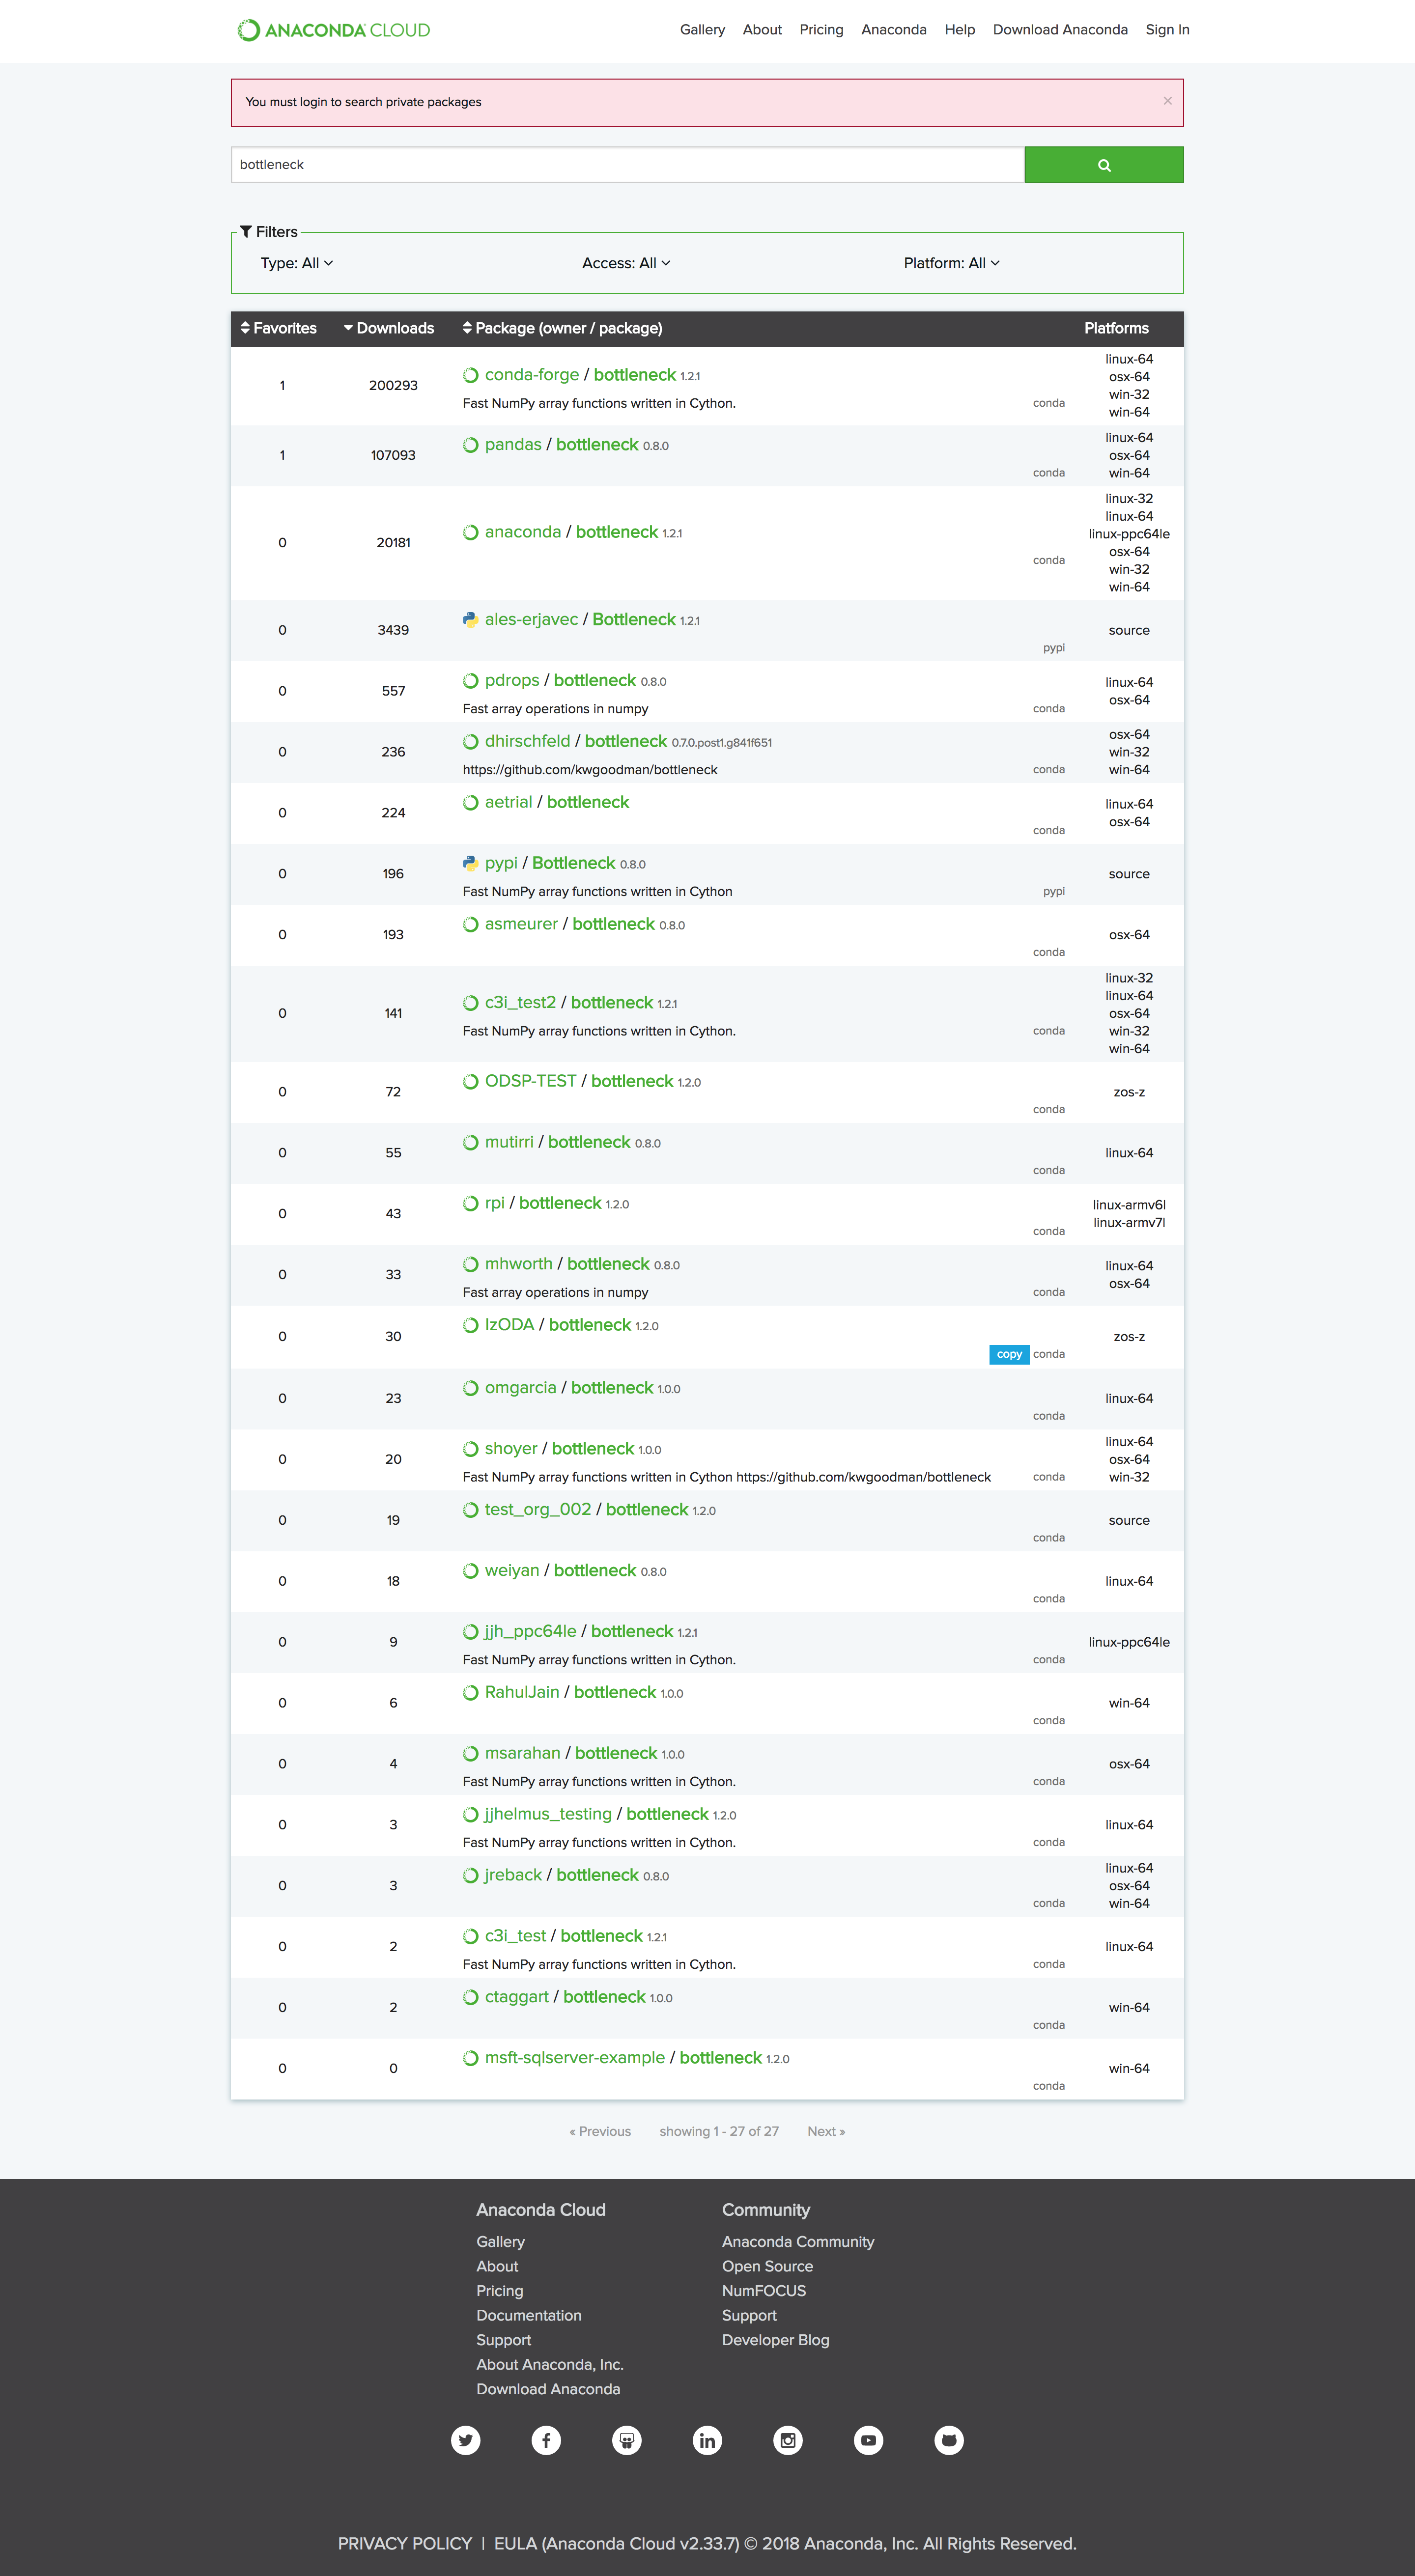
Task: Open the Gallery menu item in header
Action: (702, 30)
